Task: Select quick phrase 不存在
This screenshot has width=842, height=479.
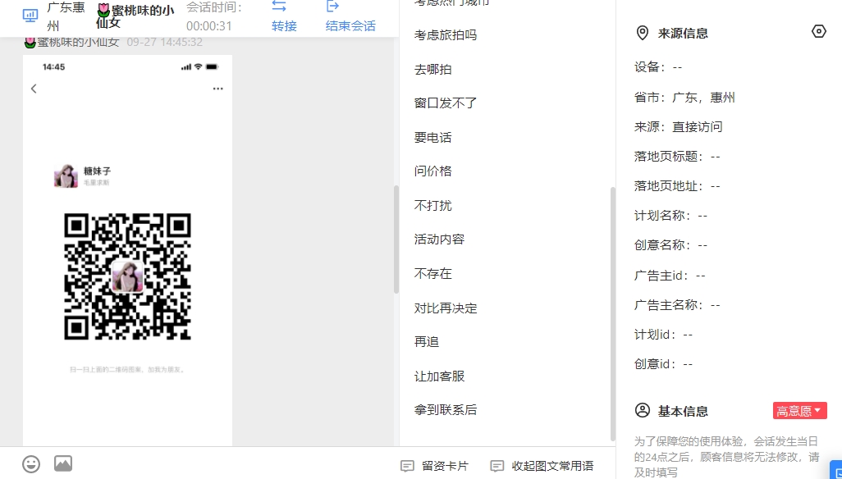Action: 432,274
